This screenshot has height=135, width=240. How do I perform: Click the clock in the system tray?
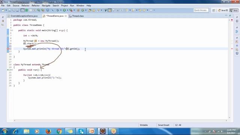231,131
